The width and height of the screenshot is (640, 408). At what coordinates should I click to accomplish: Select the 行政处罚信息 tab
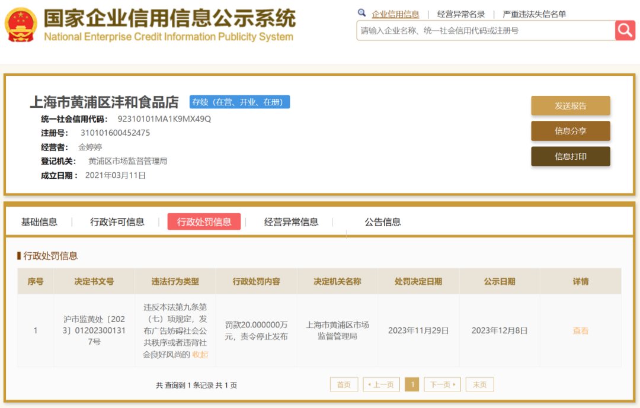(x=204, y=221)
